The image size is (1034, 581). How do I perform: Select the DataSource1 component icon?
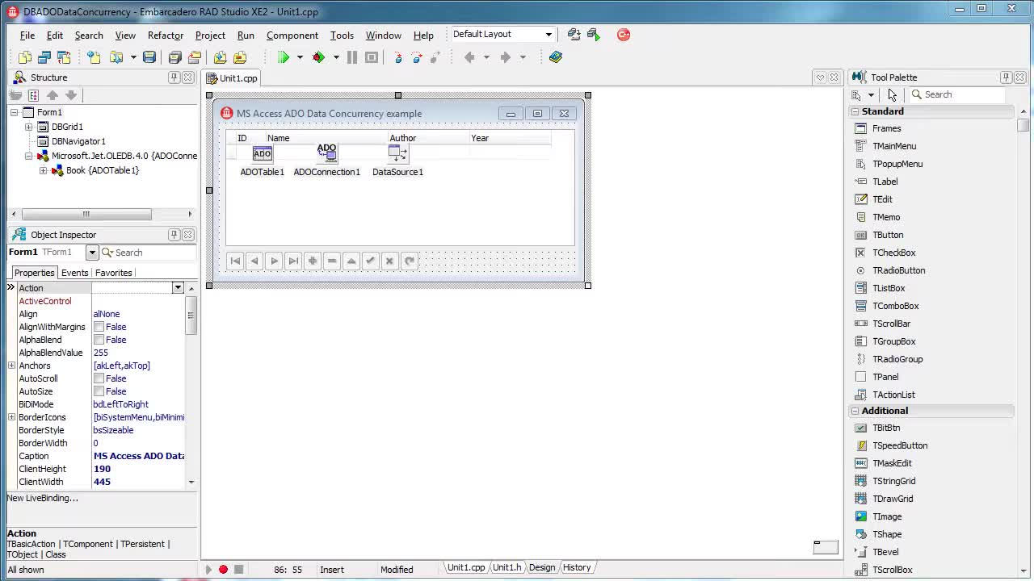(397, 153)
